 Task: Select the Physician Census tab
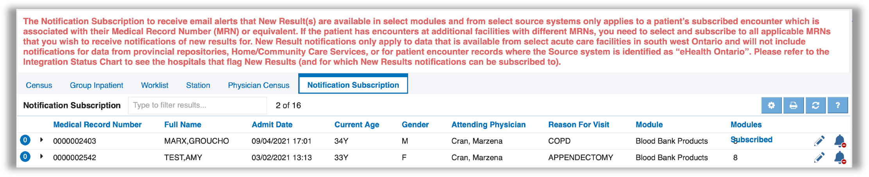pos(258,85)
